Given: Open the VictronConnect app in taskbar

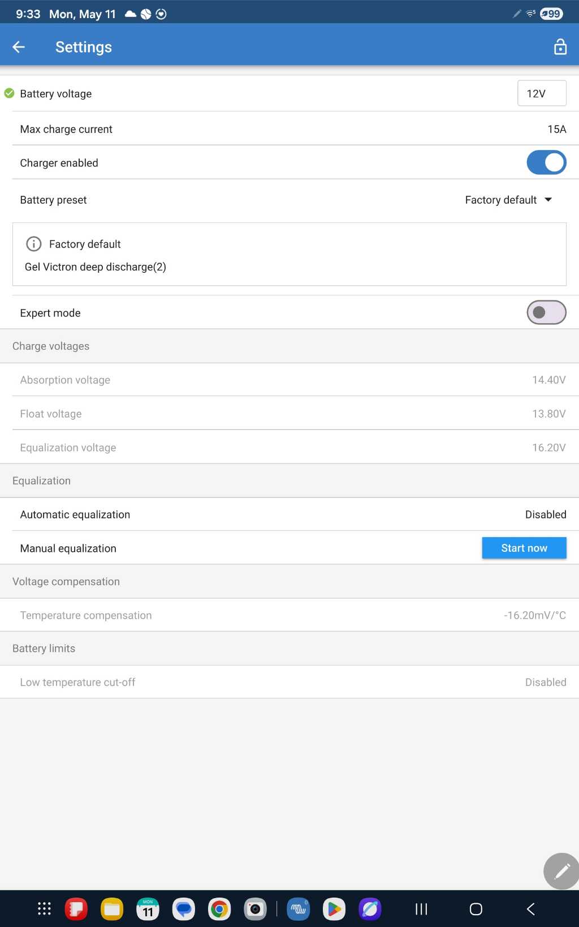Looking at the screenshot, I should pos(299,909).
